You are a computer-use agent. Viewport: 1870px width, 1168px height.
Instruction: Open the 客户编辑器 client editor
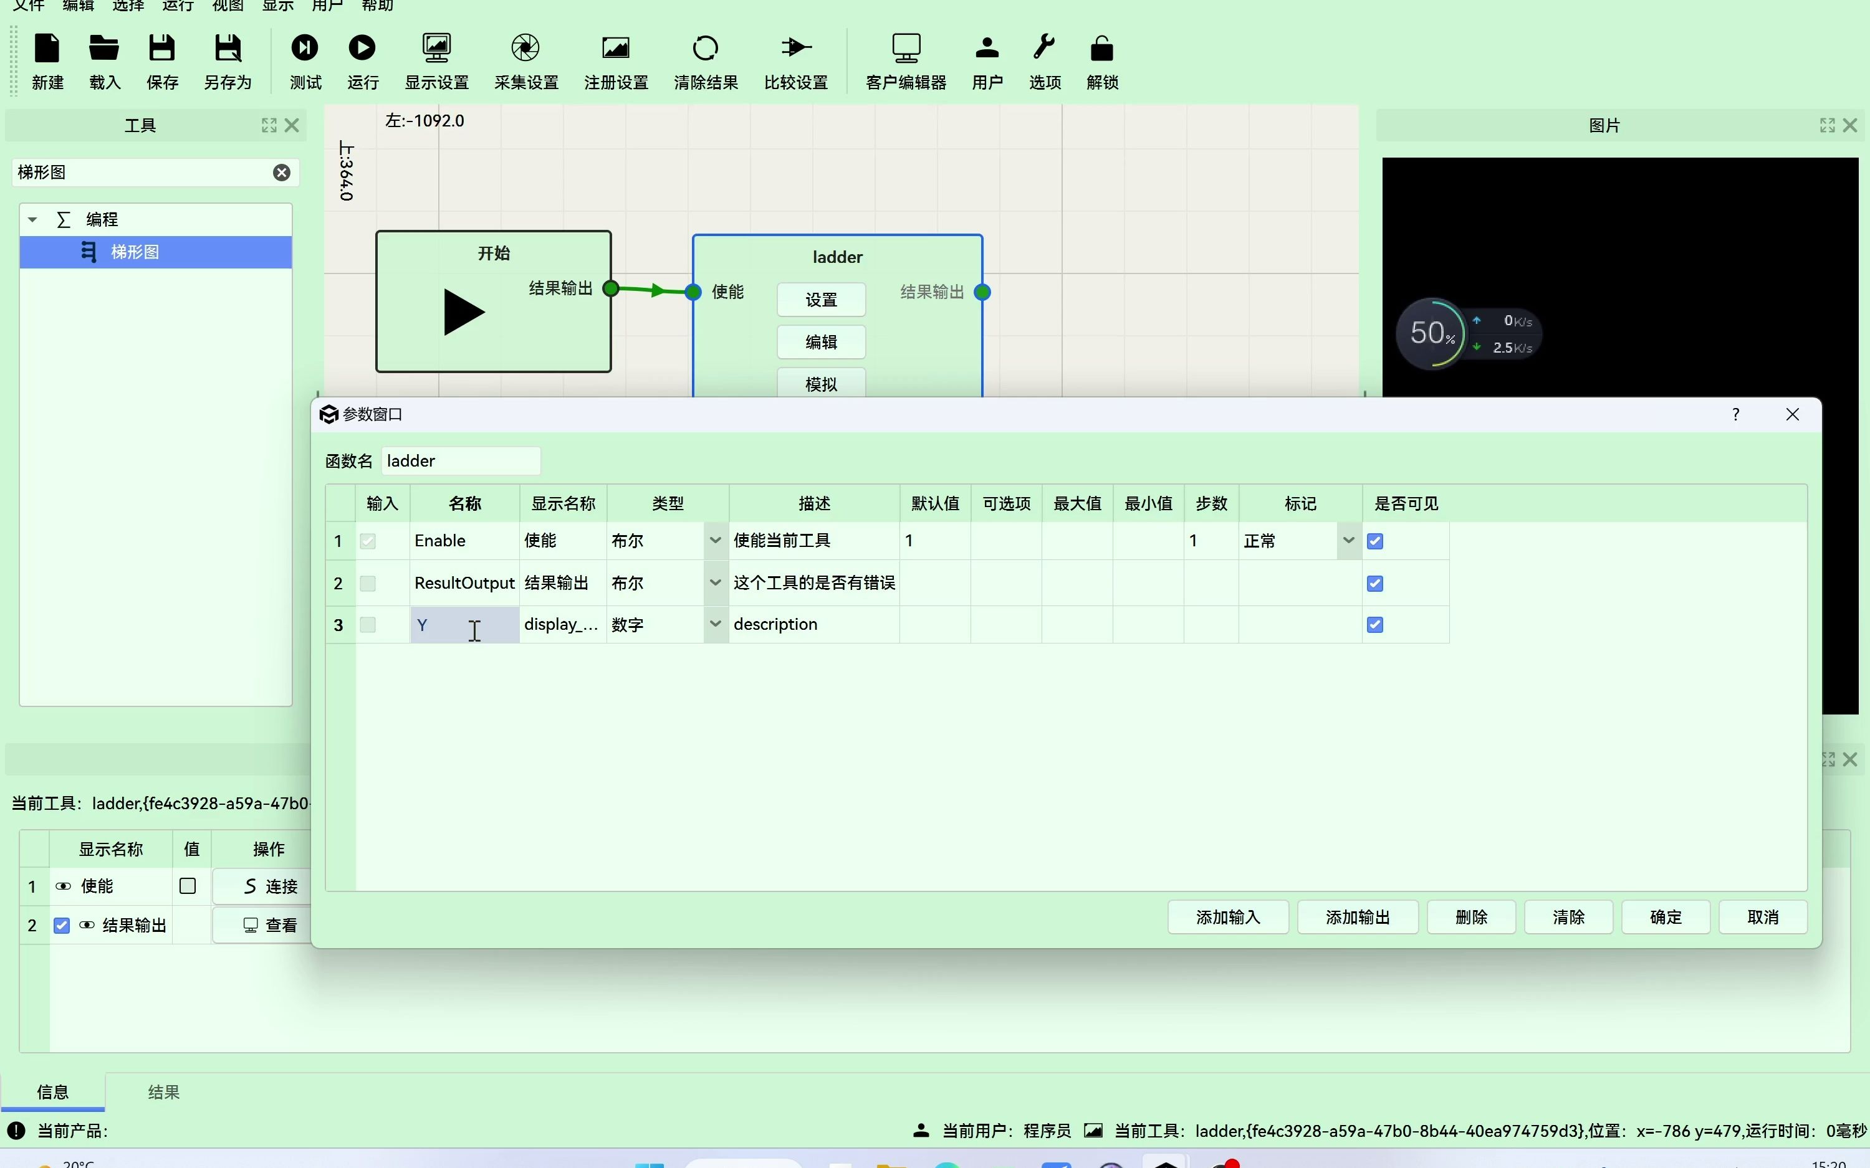905,60
